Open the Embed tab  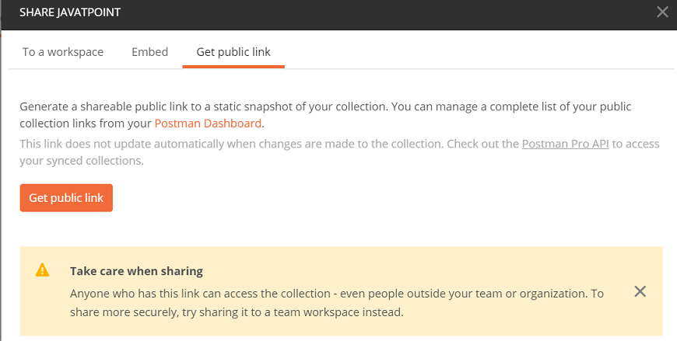pos(150,52)
